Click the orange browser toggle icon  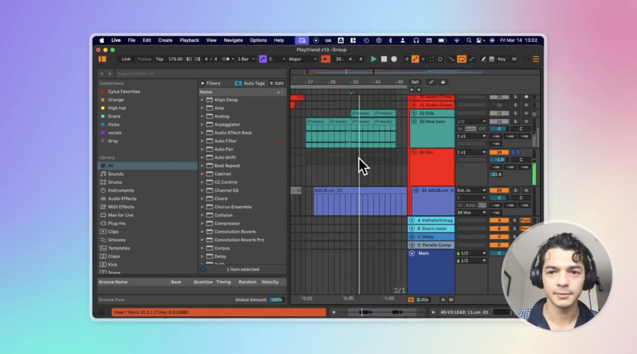103,59
